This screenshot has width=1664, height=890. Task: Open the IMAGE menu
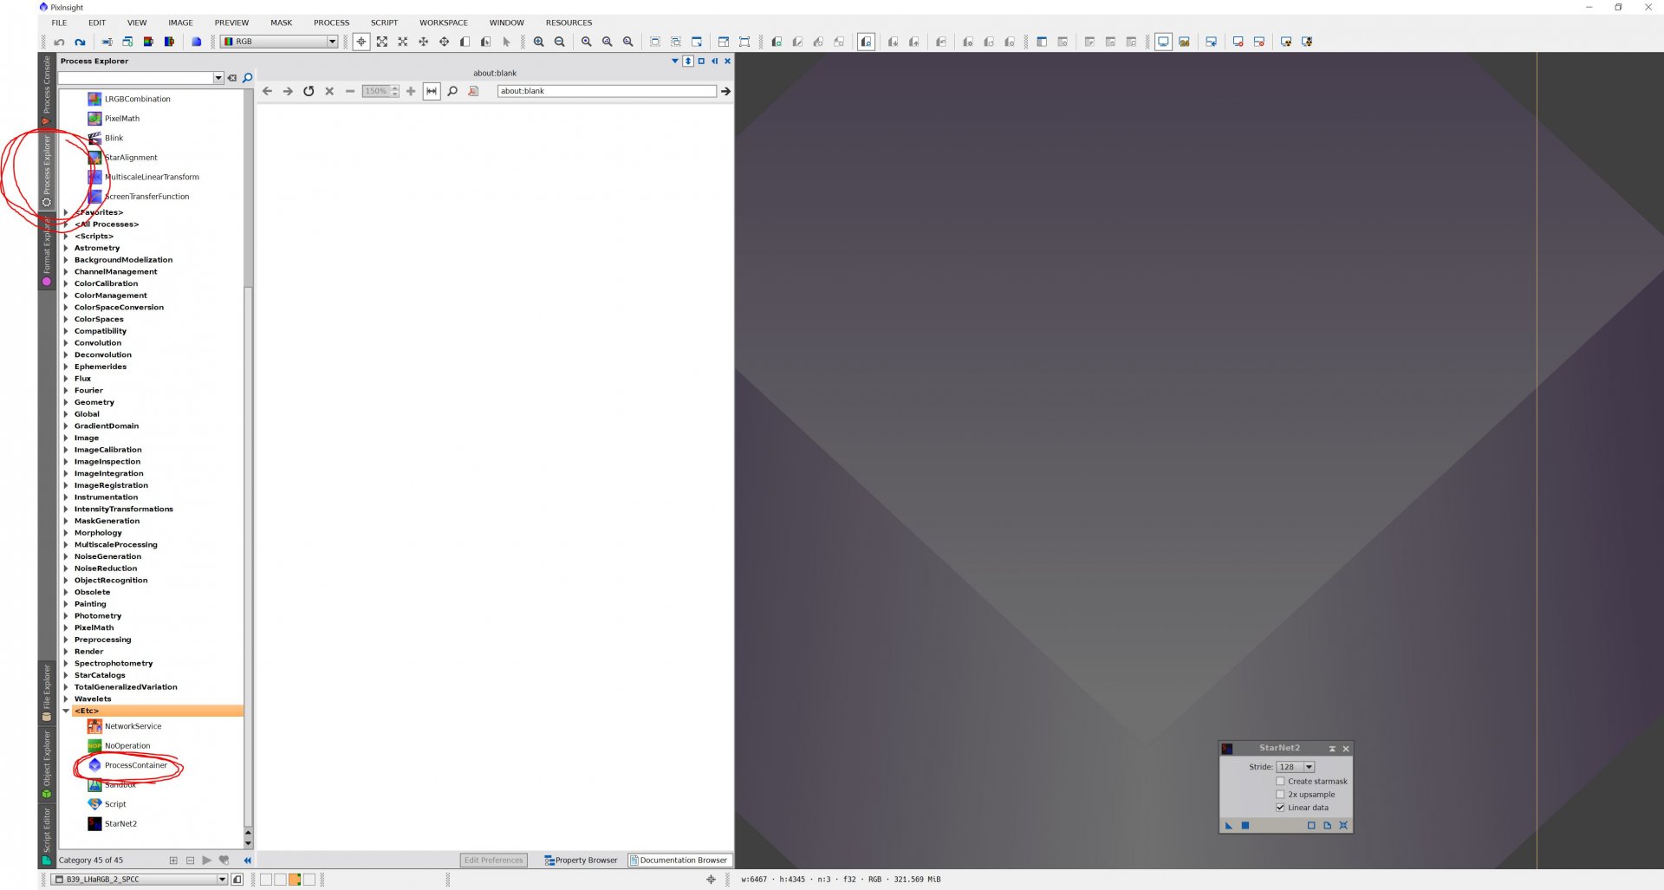coord(180,23)
